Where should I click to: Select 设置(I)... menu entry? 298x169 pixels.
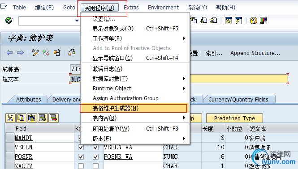click(x=135, y=19)
